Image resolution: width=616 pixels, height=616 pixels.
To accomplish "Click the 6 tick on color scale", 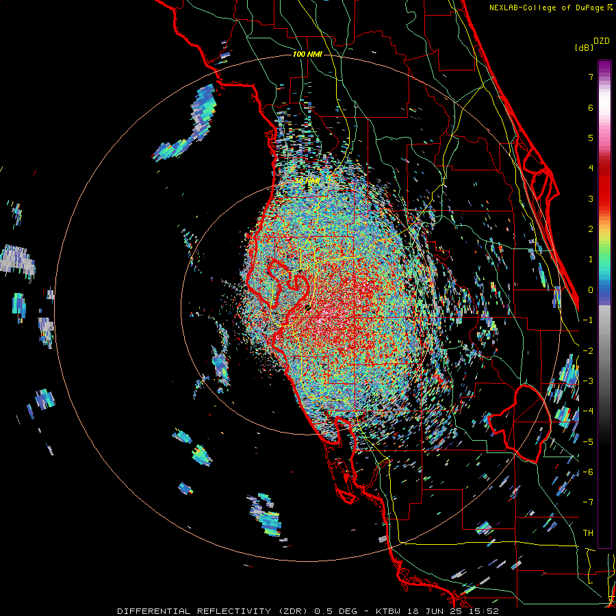I will click(x=591, y=107).
